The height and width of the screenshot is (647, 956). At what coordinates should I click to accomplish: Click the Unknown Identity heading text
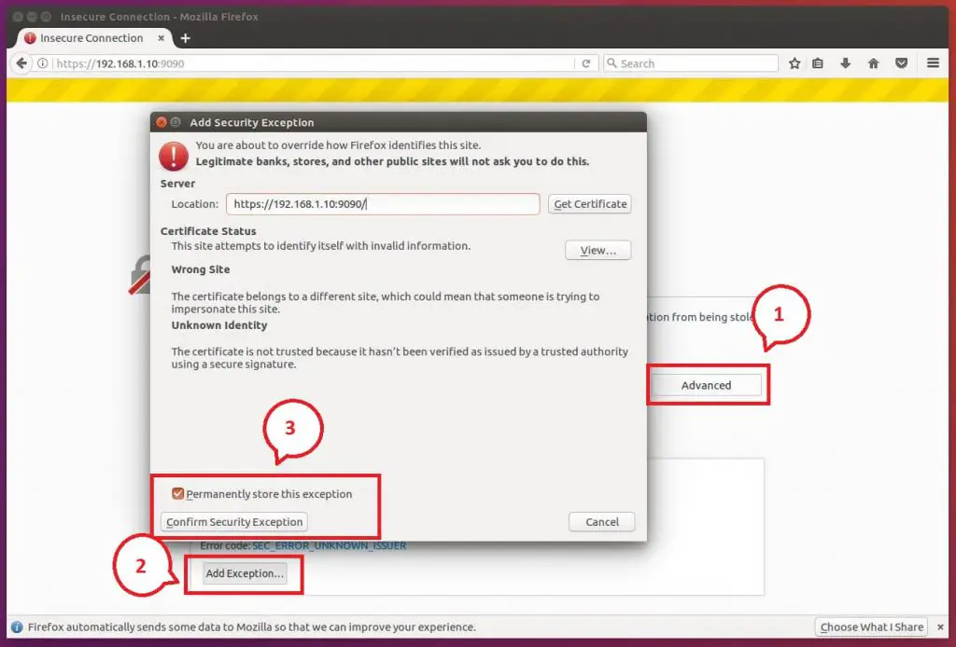[x=219, y=325]
